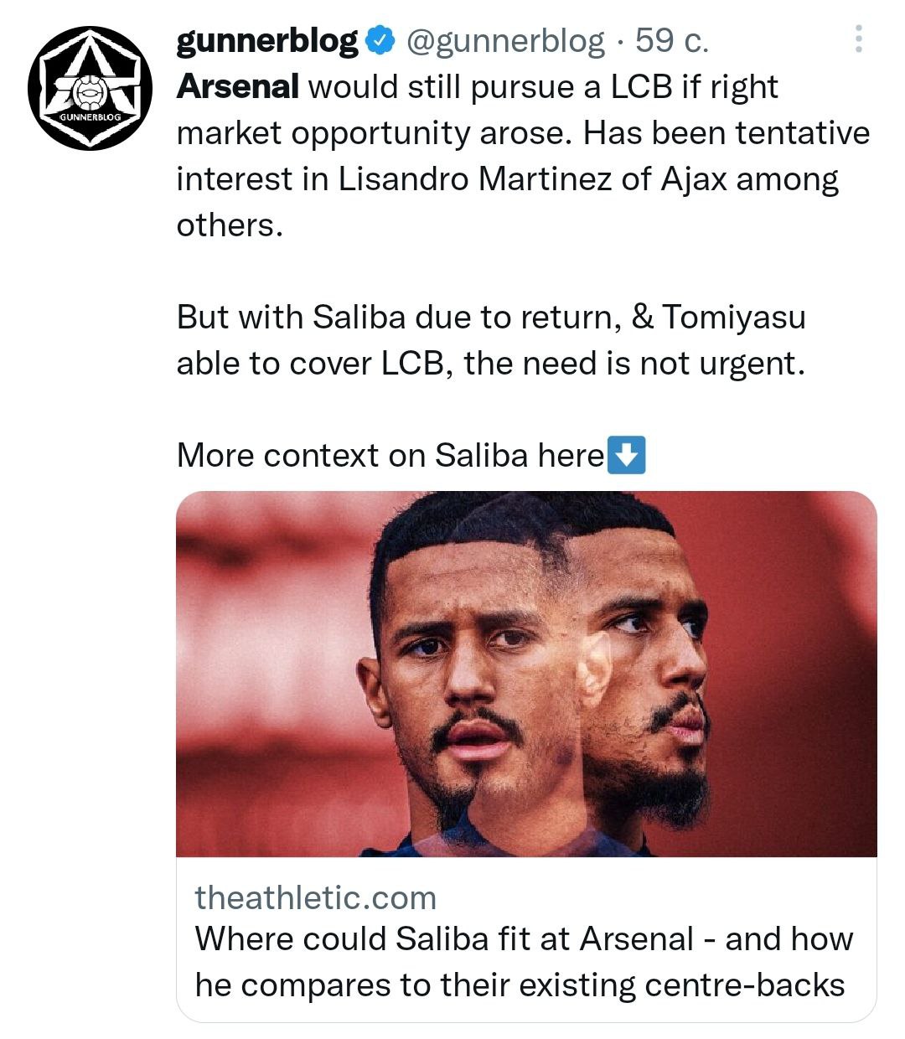Screen dimensions: 905x1039
Task: Click the bold Arsenal word in the tweet
Action: 237,87
